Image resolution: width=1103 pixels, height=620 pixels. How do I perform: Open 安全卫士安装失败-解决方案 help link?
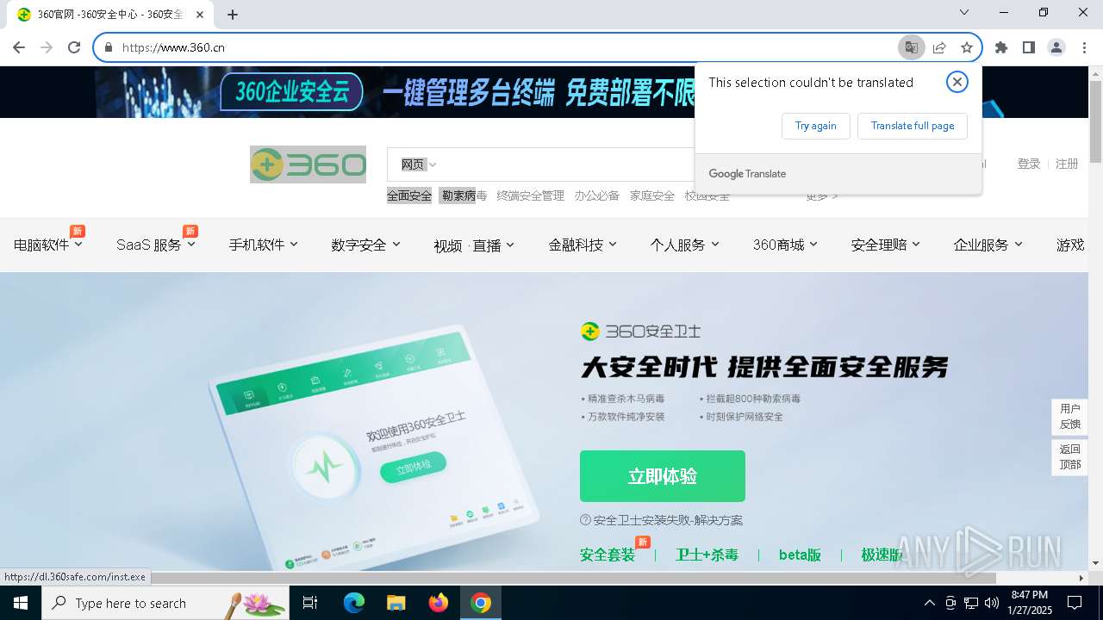[x=661, y=520]
